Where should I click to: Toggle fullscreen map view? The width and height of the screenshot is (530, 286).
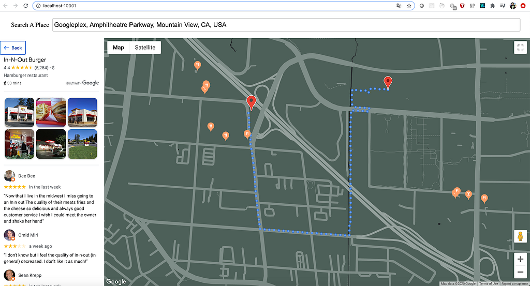point(521,47)
